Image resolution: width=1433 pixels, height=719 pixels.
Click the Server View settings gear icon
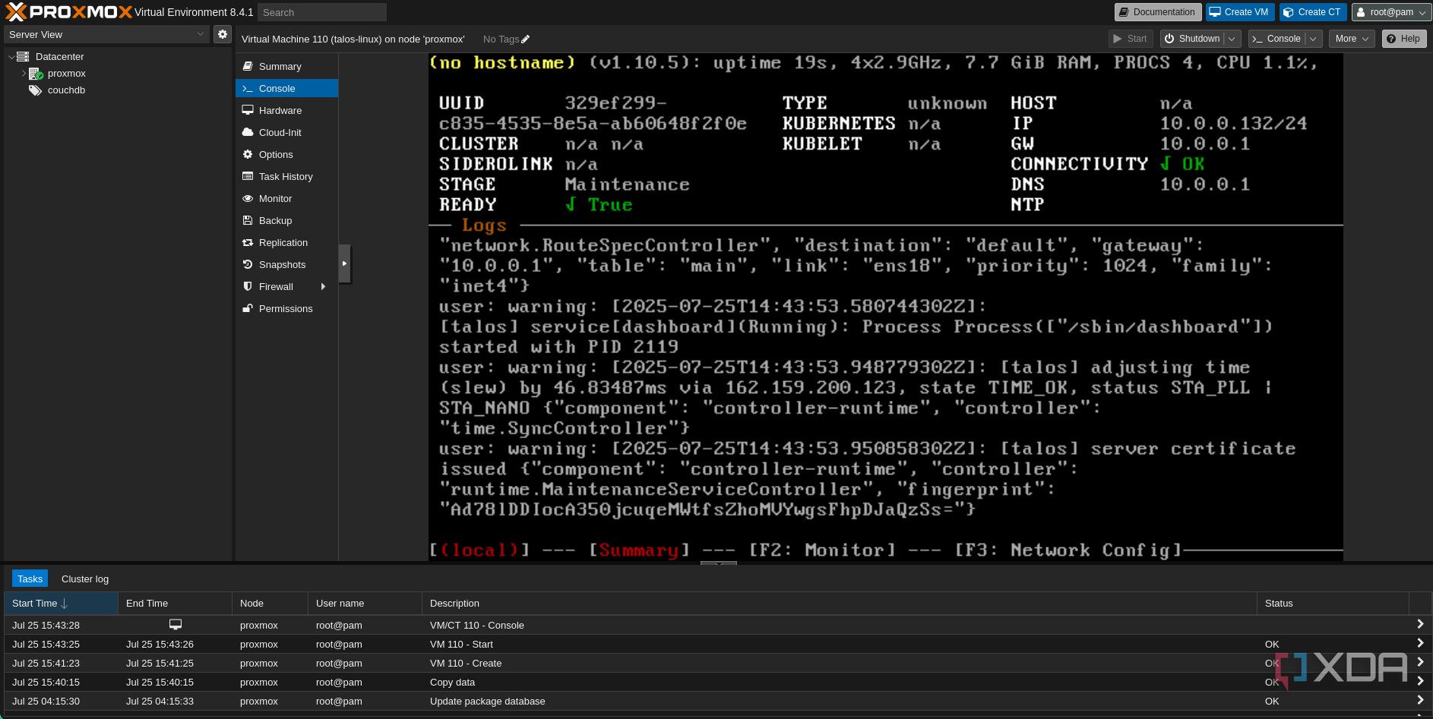pyautogui.click(x=222, y=34)
